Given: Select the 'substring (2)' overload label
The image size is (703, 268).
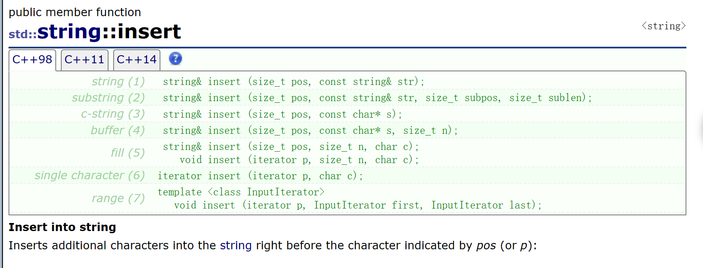Looking at the screenshot, I should [109, 98].
